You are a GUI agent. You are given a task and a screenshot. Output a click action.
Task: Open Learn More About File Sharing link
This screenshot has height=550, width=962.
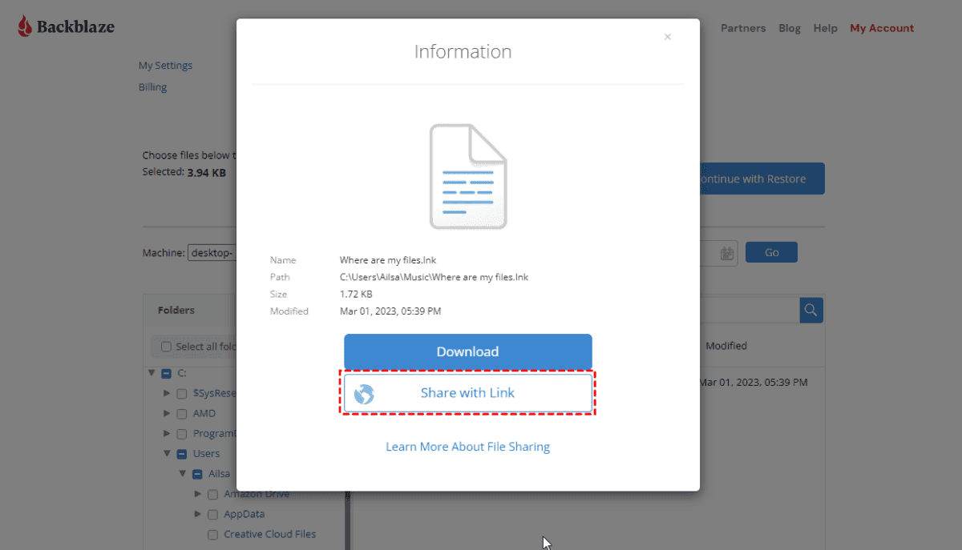[468, 447]
